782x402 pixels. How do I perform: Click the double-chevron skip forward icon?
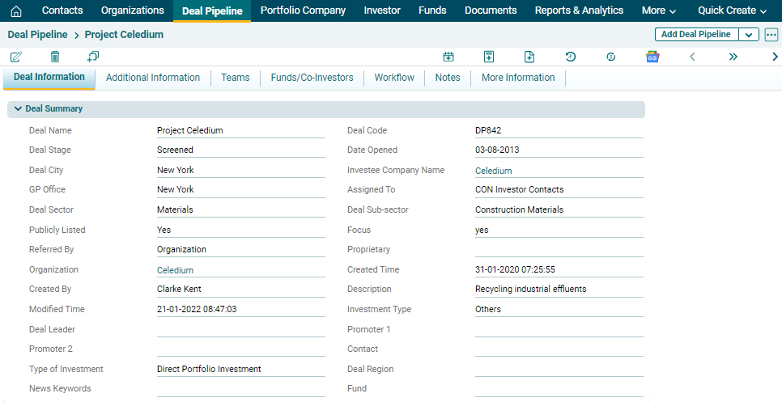point(733,57)
